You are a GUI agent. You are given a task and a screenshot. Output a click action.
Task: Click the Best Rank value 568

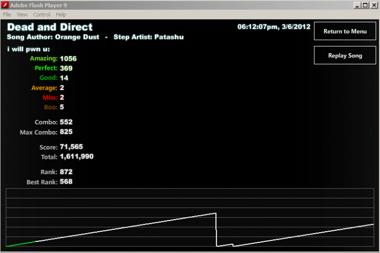66,182
